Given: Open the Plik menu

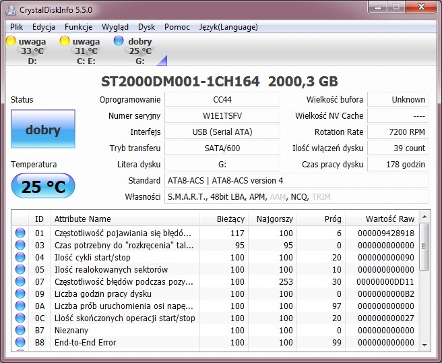Looking at the screenshot, I should (17, 27).
